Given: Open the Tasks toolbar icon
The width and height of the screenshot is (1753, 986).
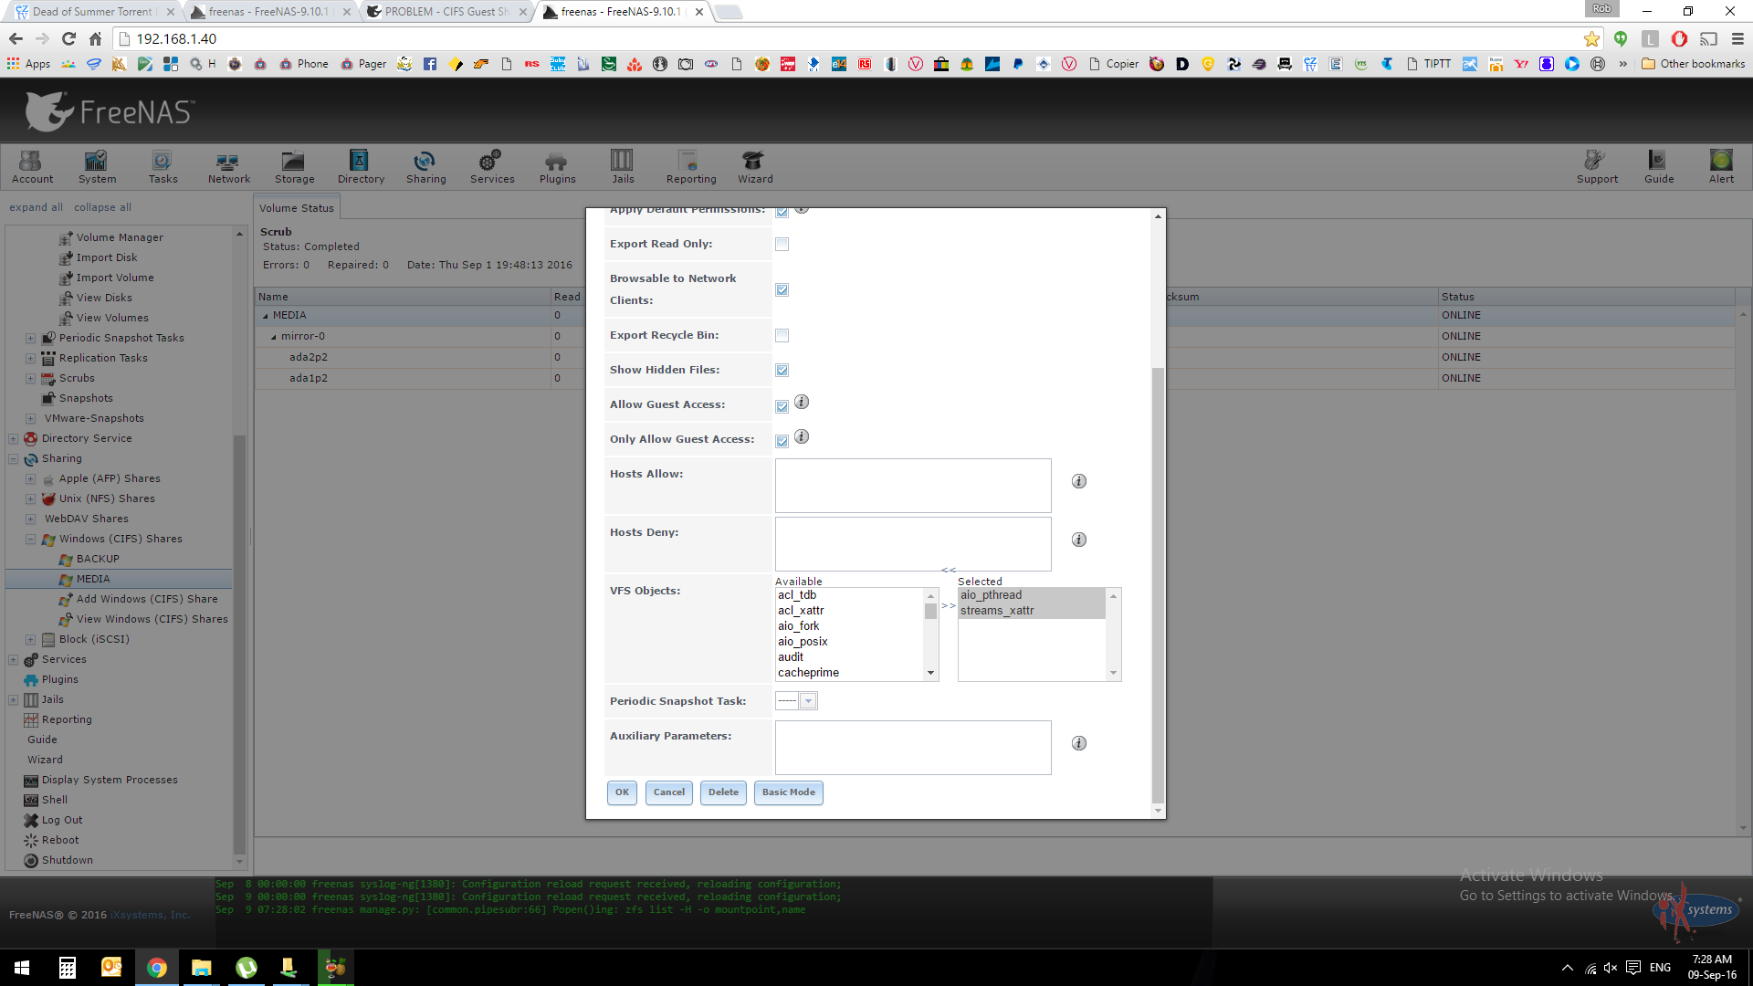Looking at the screenshot, I should point(163,167).
